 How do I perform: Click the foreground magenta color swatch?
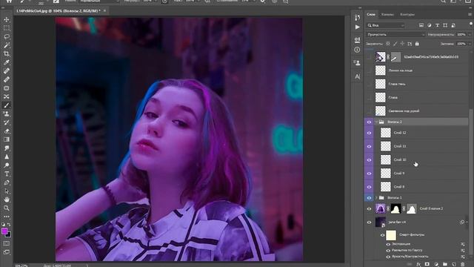click(4, 231)
